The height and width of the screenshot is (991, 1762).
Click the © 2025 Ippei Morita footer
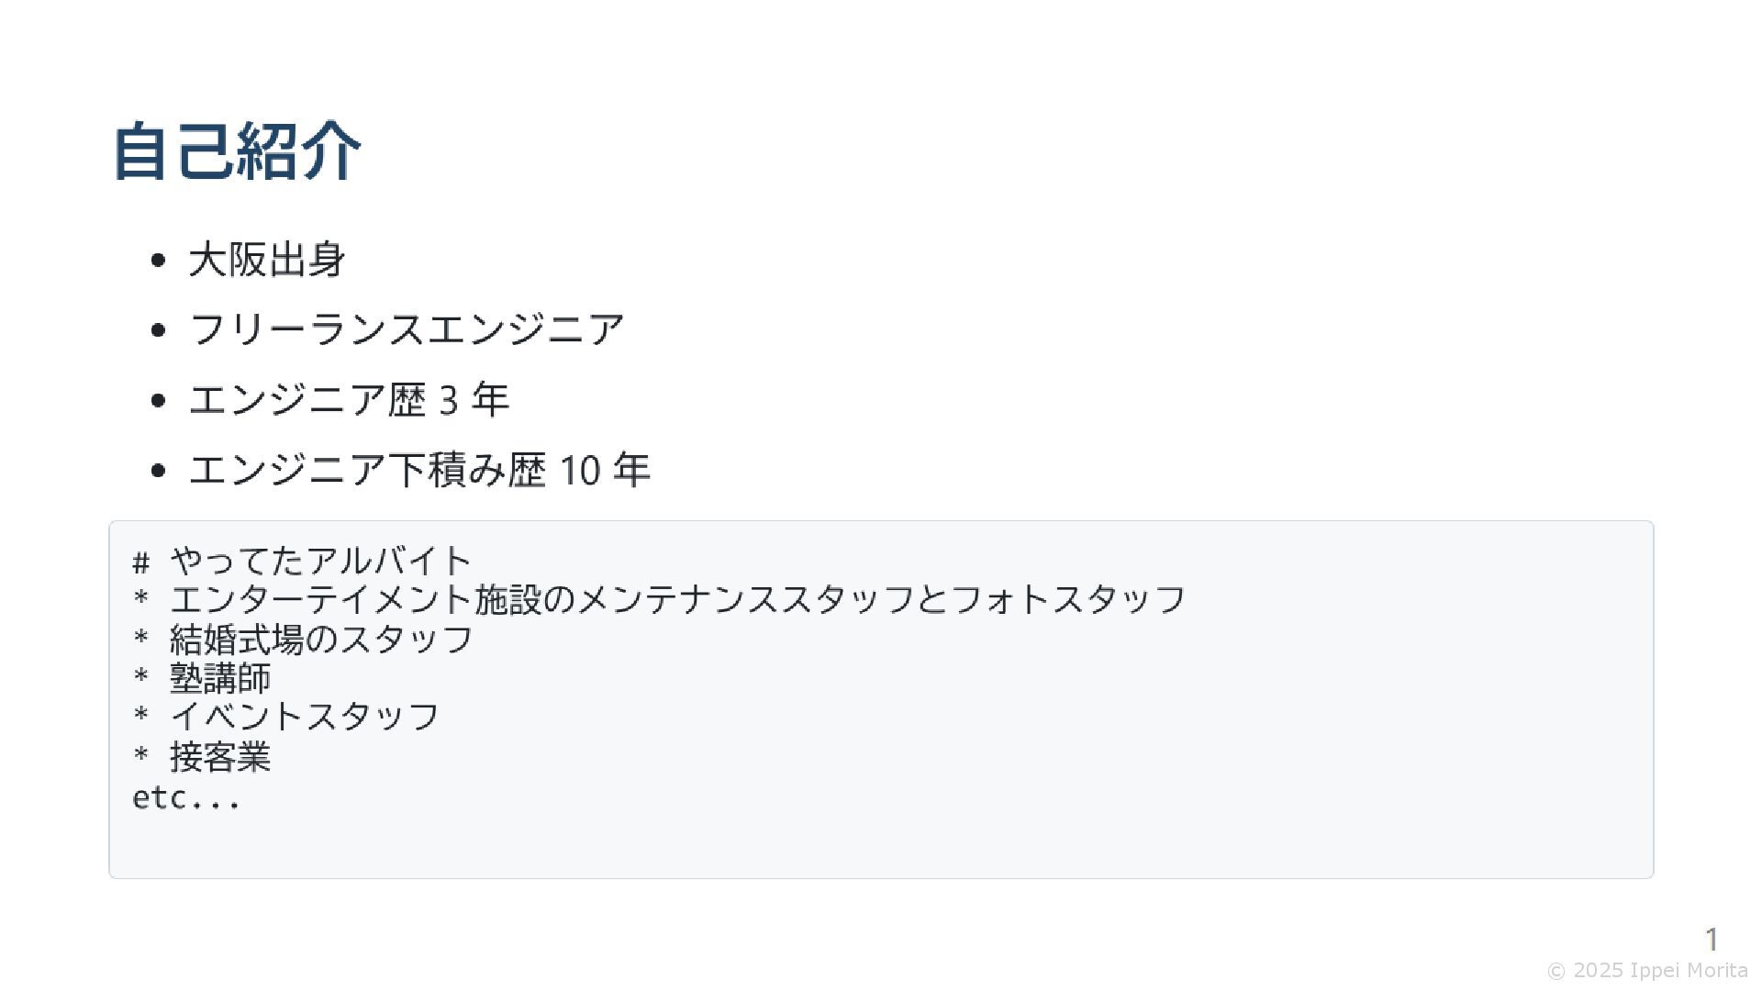(x=1647, y=971)
